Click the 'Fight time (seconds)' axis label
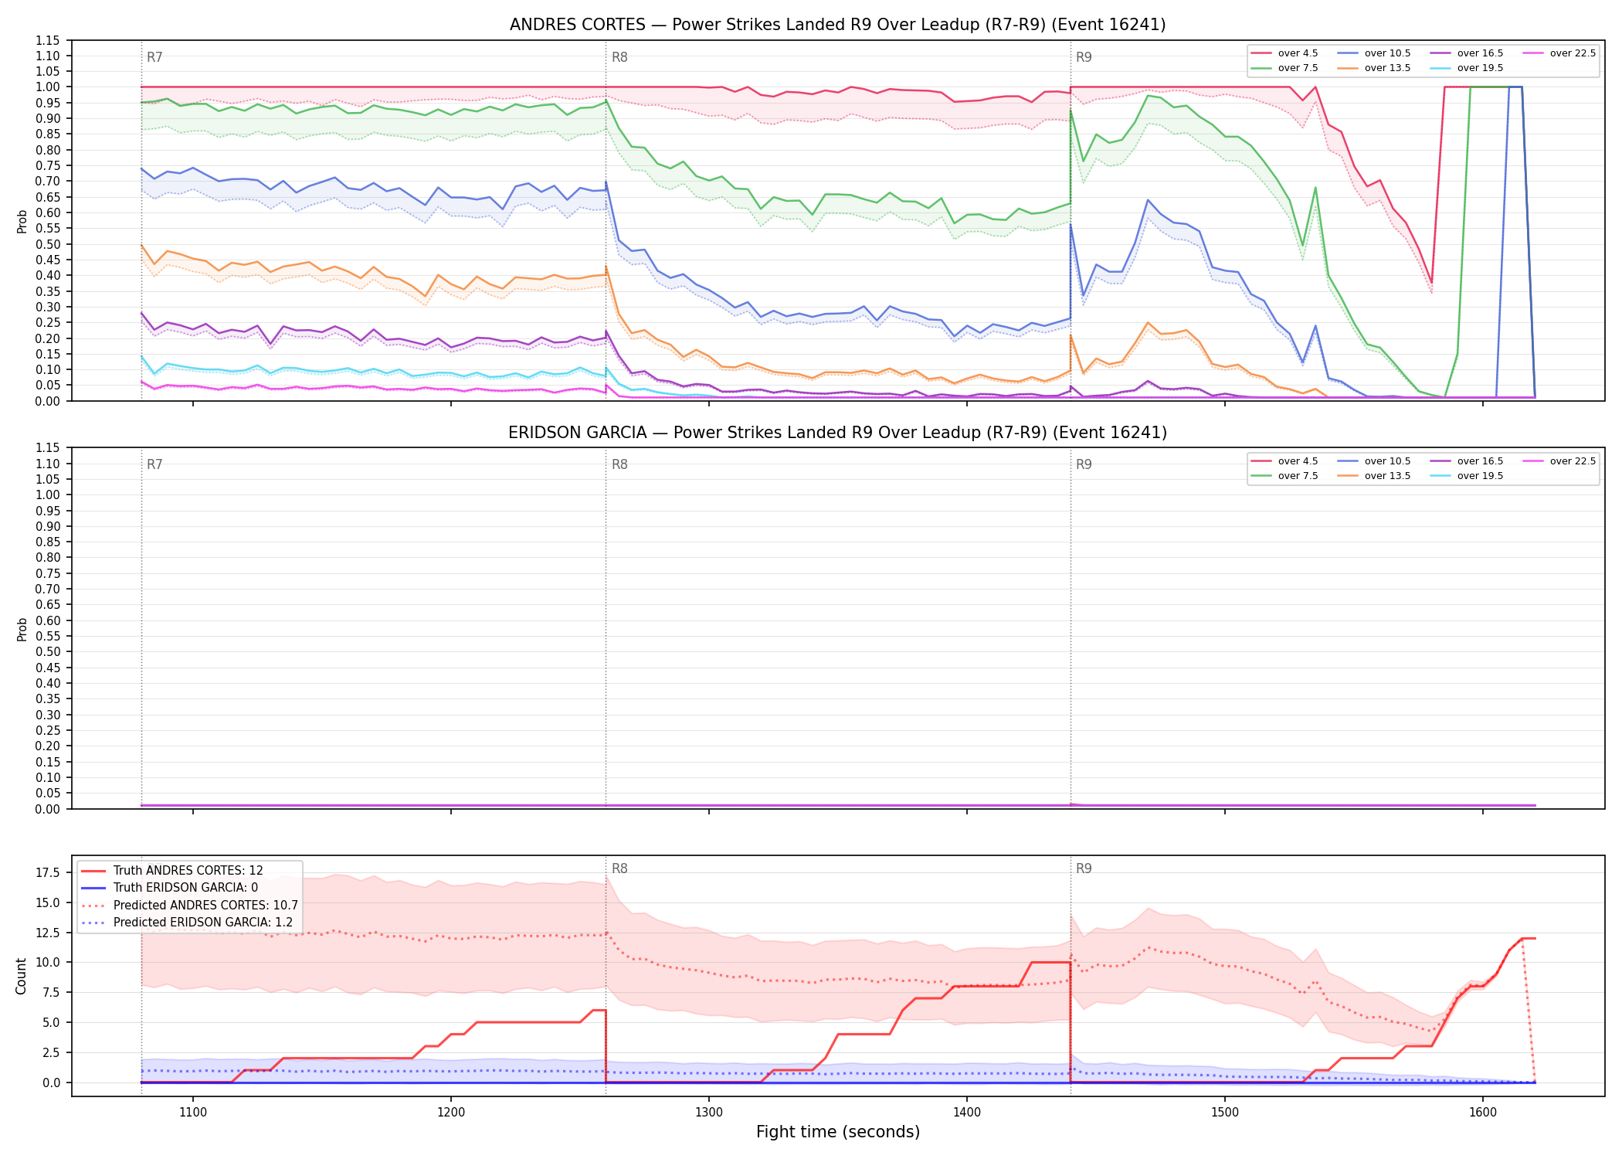This screenshot has width=1622, height=1159. 838,1132
